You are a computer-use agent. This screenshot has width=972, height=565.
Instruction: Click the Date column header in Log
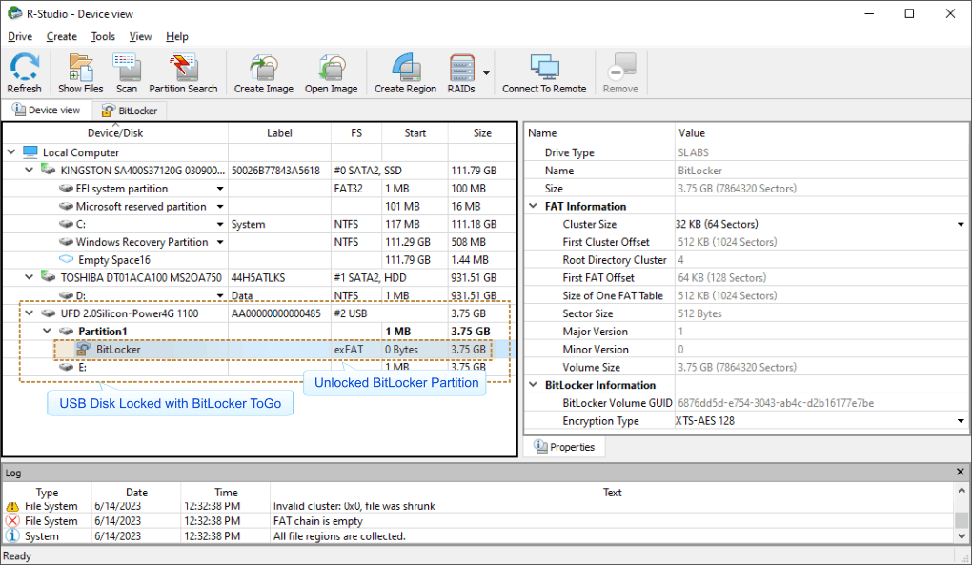tap(136, 492)
